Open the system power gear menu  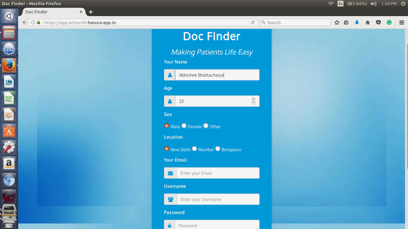pos(403,4)
